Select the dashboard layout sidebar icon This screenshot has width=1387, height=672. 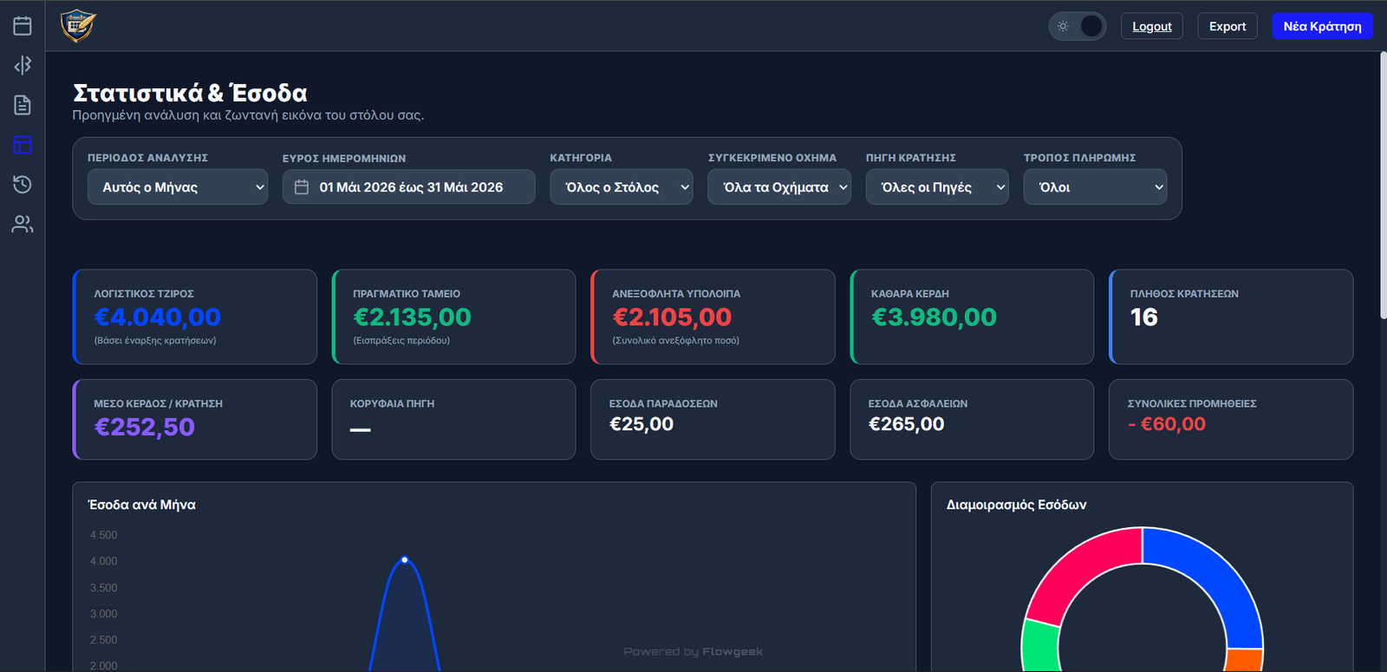tap(23, 145)
